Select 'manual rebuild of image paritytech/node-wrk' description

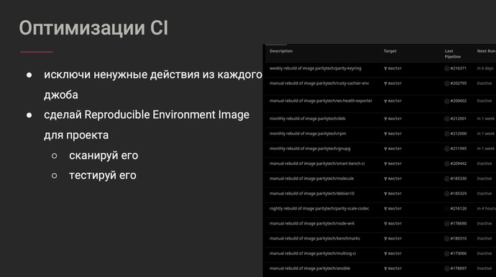pos(312,224)
